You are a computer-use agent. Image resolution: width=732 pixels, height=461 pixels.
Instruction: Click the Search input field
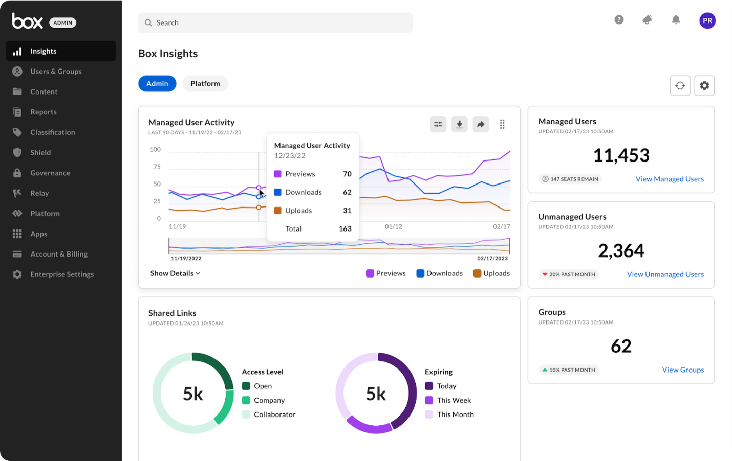coord(275,23)
